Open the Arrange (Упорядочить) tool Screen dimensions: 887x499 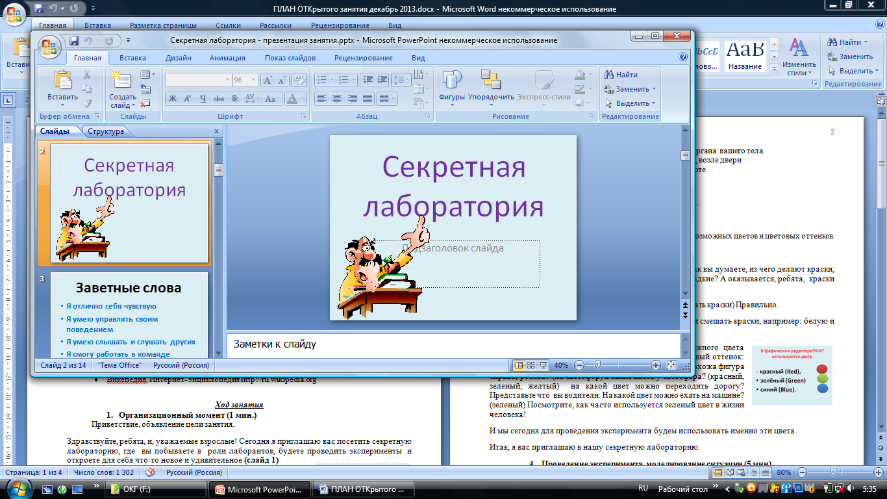click(x=490, y=81)
